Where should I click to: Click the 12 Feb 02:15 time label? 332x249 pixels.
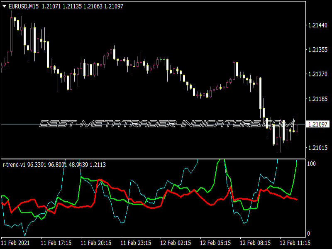click(176, 243)
